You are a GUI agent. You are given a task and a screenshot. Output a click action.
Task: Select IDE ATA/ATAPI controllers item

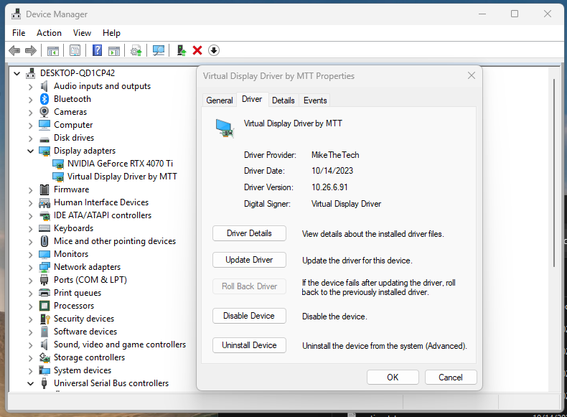click(x=103, y=215)
